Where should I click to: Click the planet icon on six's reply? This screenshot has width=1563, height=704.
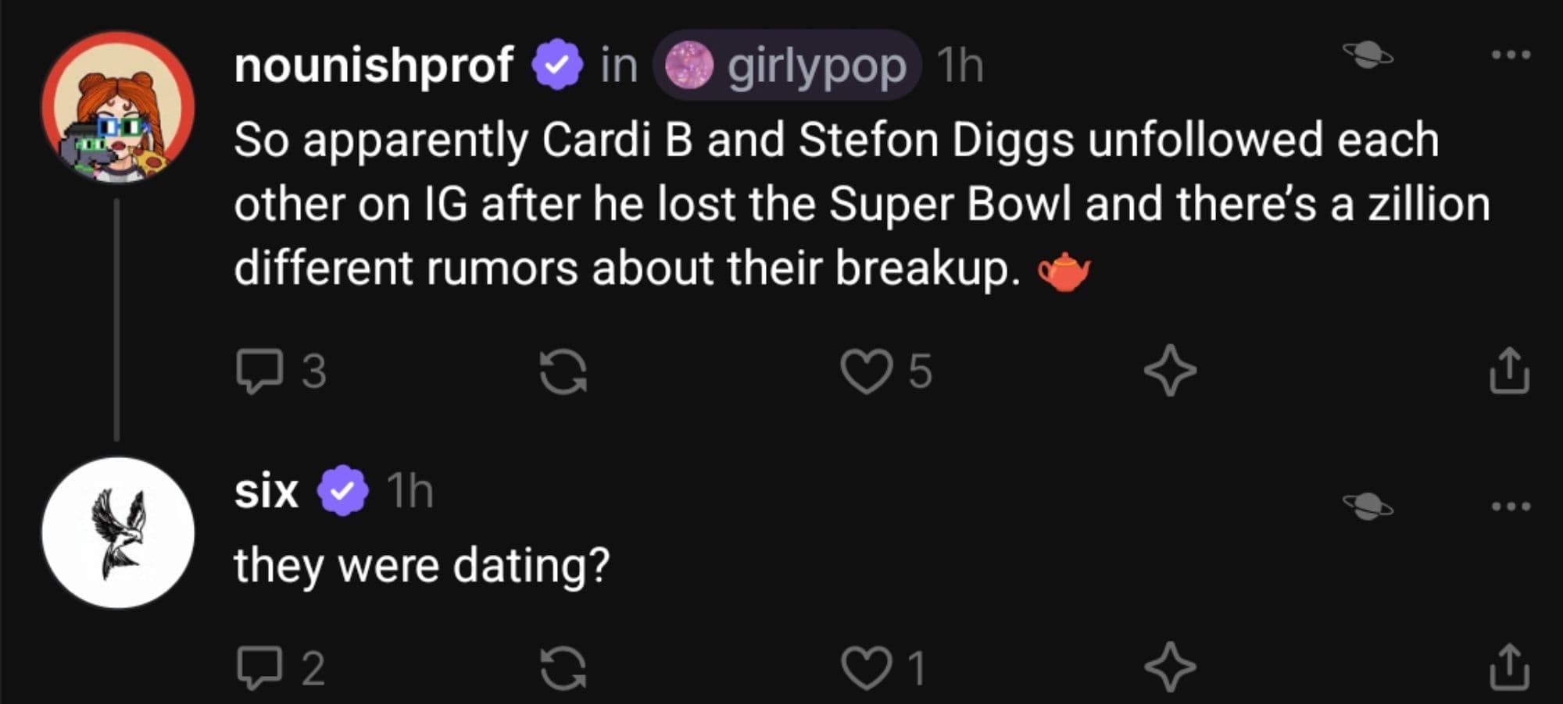point(1367,506)
